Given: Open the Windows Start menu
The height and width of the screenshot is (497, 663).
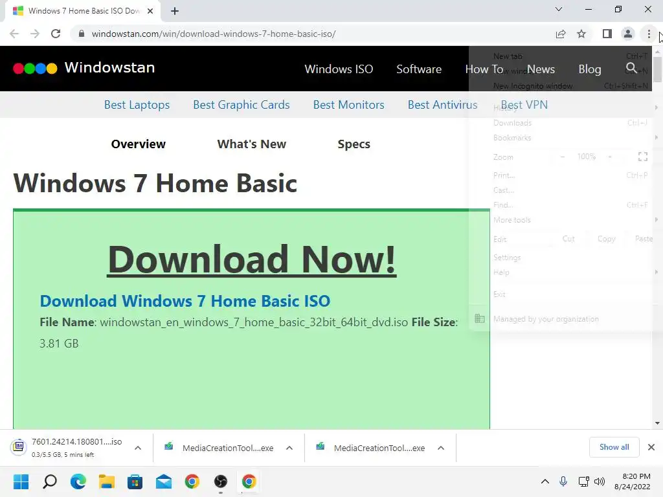Looking at the screenshot, I should 21,481.
